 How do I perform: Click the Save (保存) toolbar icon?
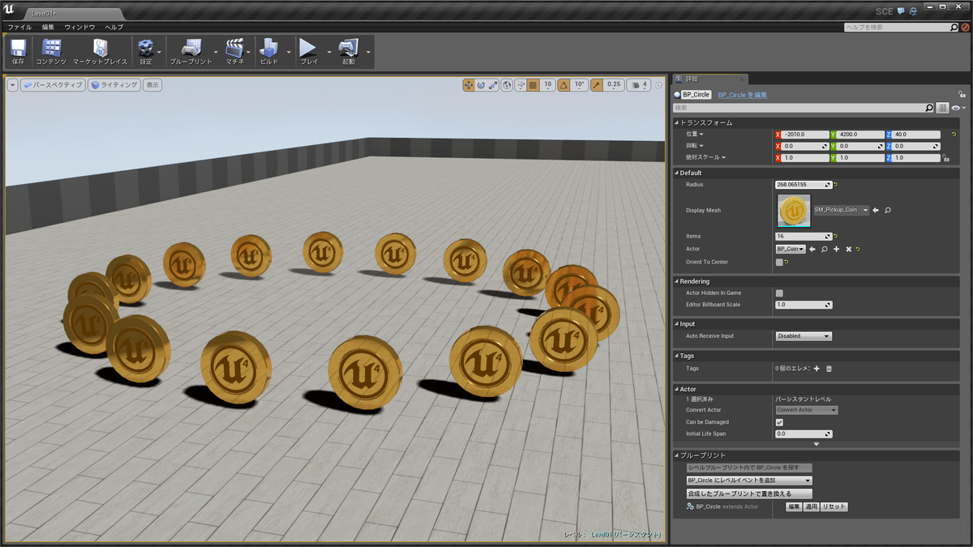click(x=18, y=51)
